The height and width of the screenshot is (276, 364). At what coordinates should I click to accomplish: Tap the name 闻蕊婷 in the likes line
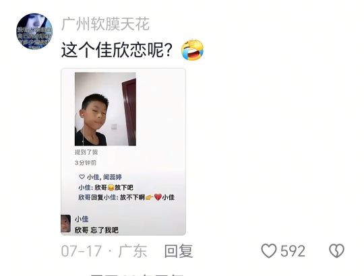[113, 177]
